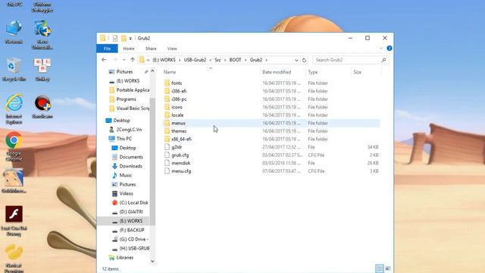This screenshot has height=273, width=485.
Task: Switch to the Home ribbon tab
Action: (x=129, y=49)
